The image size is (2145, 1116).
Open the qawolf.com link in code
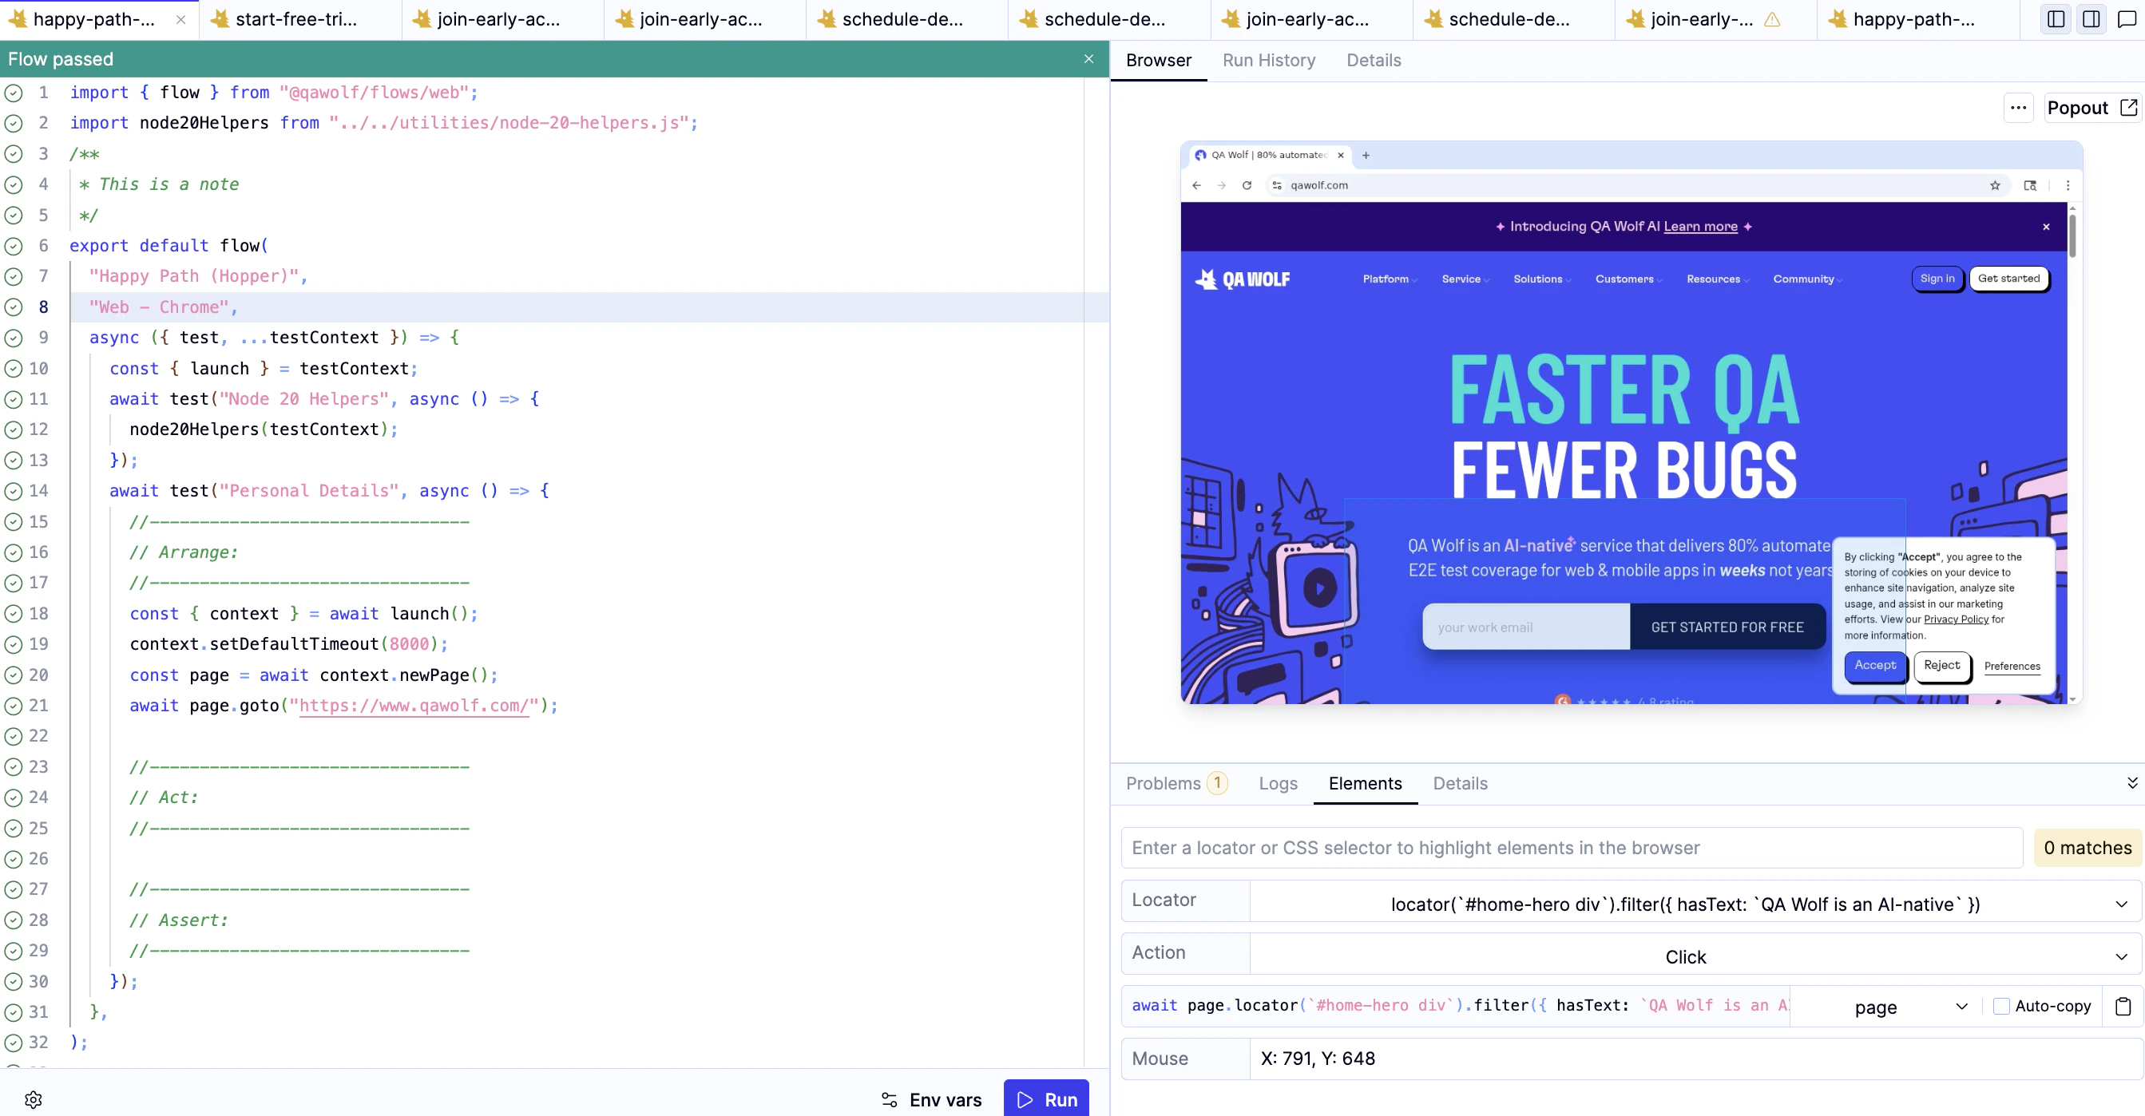click(414, 706)
